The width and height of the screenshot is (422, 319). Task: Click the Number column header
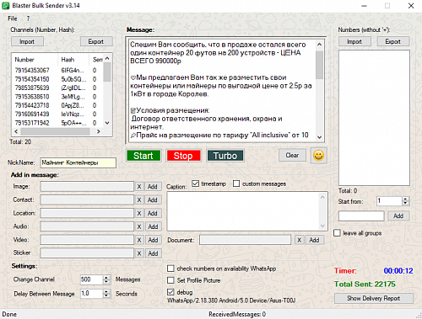click(x=35, y=60)
